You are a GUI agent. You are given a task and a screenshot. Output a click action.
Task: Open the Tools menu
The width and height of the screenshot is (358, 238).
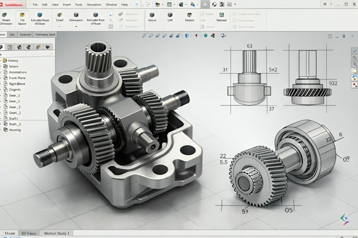pos(78,5)
